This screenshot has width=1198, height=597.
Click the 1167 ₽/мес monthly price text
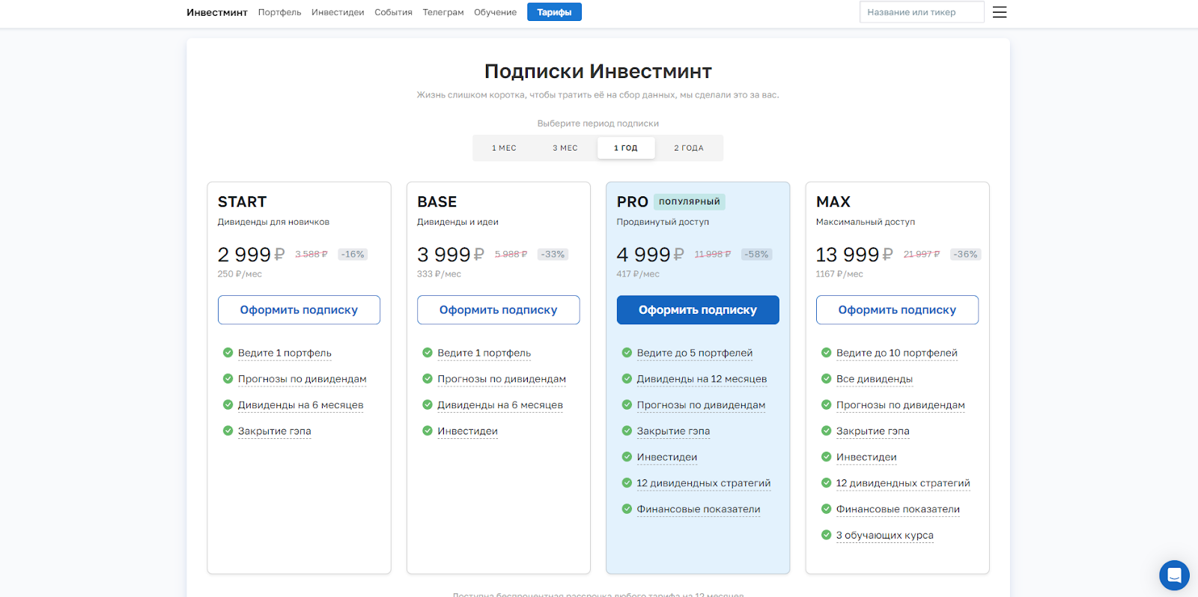click(x=839, y=274)
